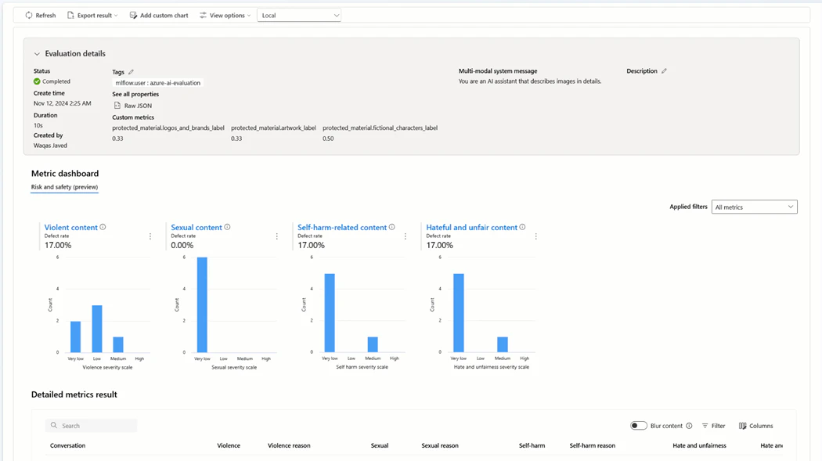Edit Tags with pencil icon
Screen dimensions: 822x461
coord(131,72)
